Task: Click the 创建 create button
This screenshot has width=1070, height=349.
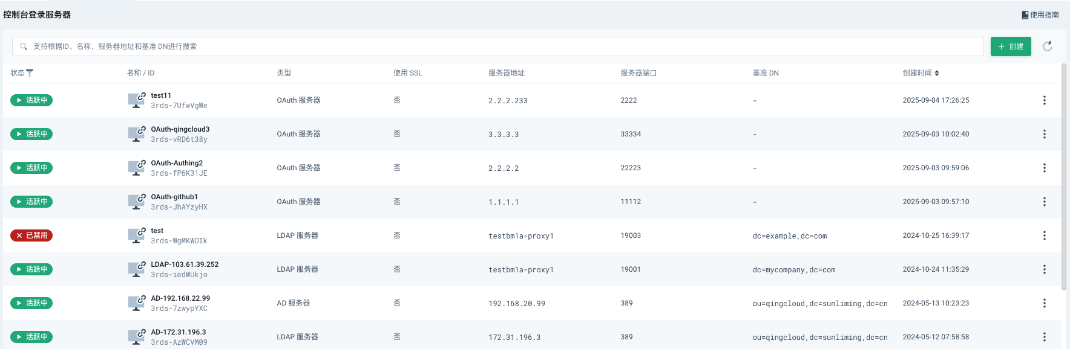Action: tap(1011, 46)
